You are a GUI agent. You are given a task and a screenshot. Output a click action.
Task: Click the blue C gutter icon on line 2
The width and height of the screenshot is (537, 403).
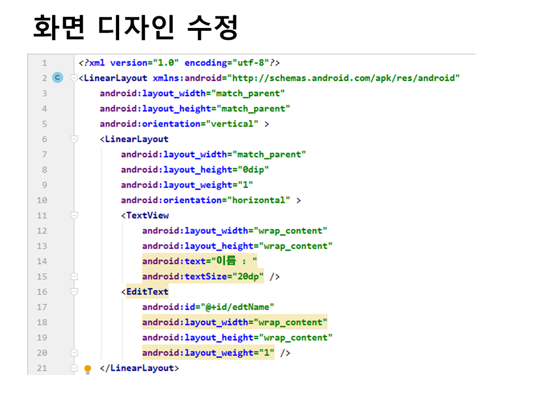57,78
